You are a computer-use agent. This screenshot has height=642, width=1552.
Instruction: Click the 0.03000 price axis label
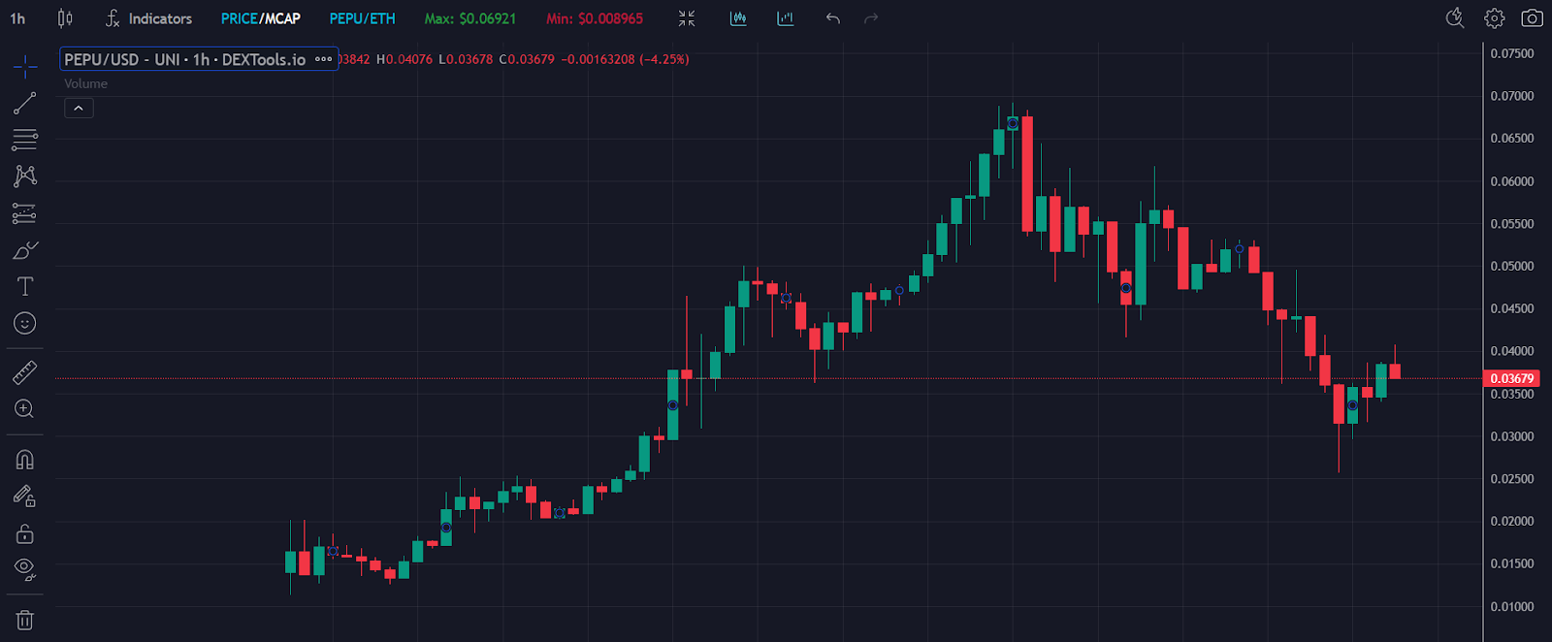pyautogui.click(x=1512, y=436)
